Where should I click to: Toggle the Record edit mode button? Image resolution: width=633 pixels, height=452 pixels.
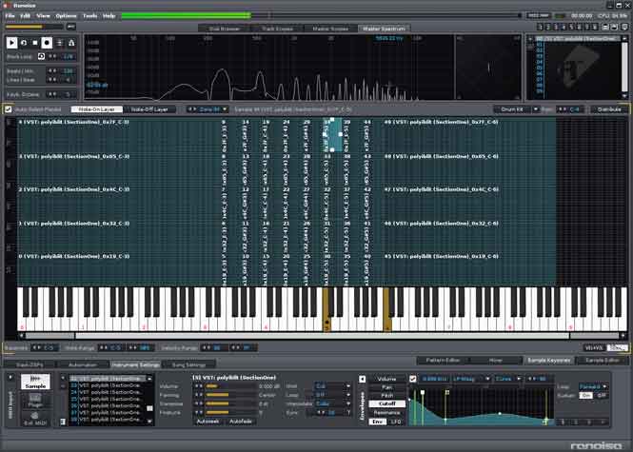[47, 43]
